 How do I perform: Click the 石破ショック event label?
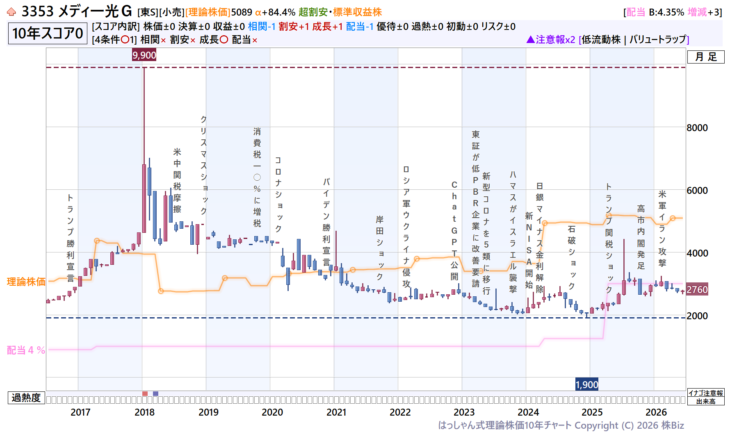pyautogui.click(x=572, y=257)
